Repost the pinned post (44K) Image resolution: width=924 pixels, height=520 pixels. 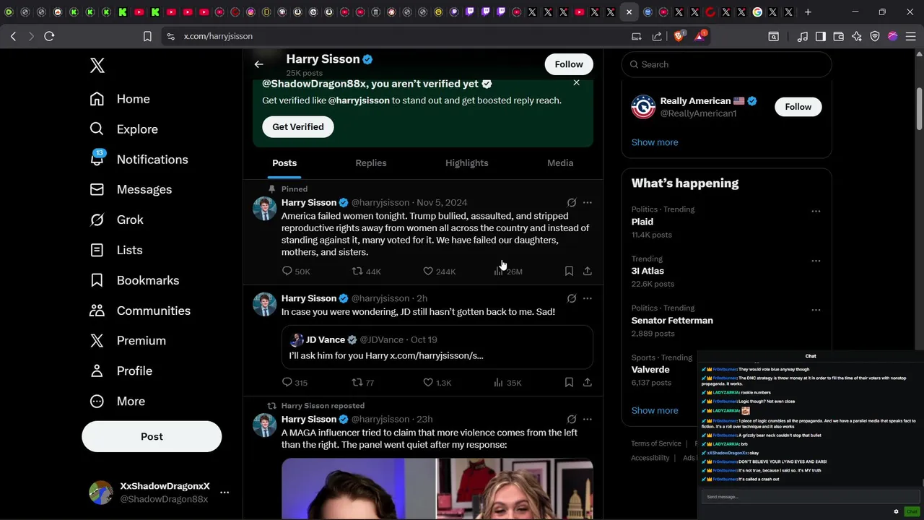click(366, 271)
